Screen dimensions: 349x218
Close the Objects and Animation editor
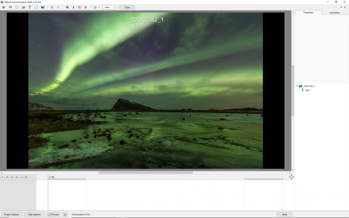(127, 7)
